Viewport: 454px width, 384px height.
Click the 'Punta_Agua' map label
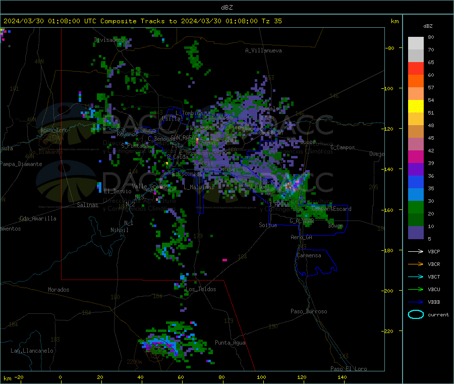230,343
